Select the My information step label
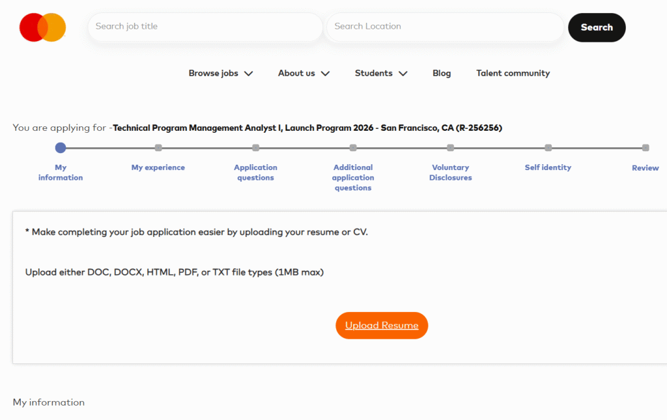 [61, 173]
